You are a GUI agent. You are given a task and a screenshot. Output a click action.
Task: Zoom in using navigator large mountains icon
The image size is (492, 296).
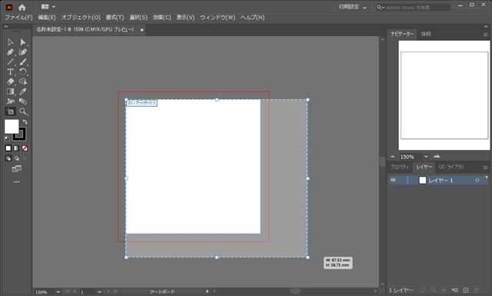437,156
